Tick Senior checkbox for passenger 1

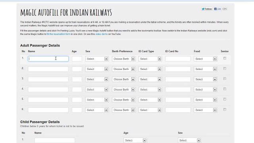pyautogui.click(x=225, y=58)
